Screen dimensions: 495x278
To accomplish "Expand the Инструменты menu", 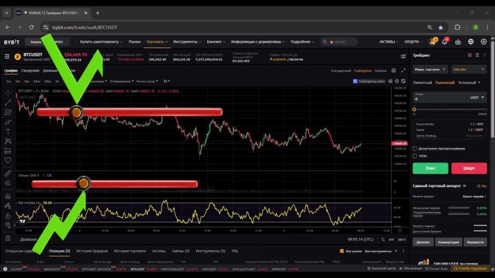I will [187, 41].
